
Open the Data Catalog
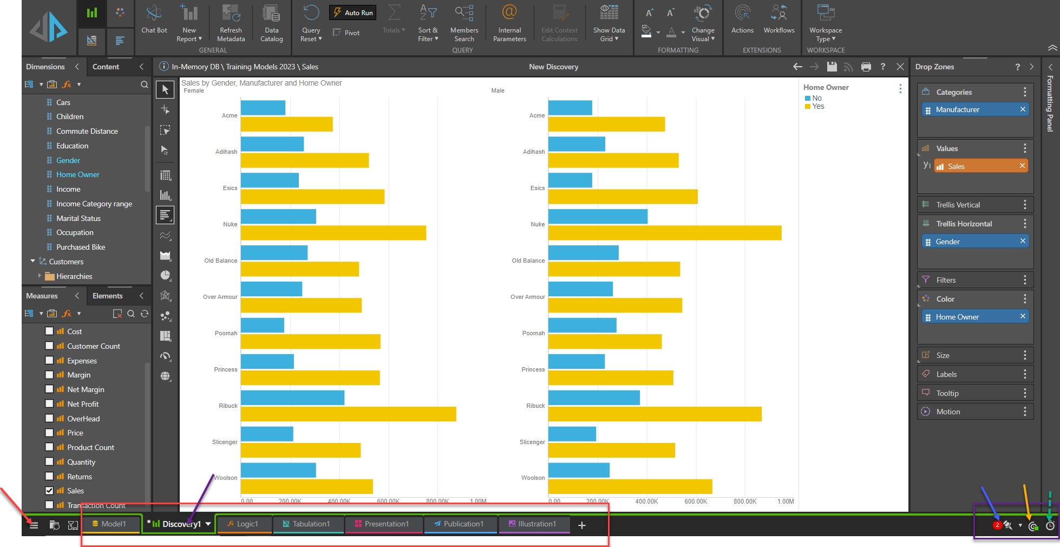click(271, 23)
